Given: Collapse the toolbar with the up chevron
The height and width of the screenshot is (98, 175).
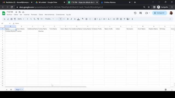Looking at the screenshot, I should click(x=170, y=19).
